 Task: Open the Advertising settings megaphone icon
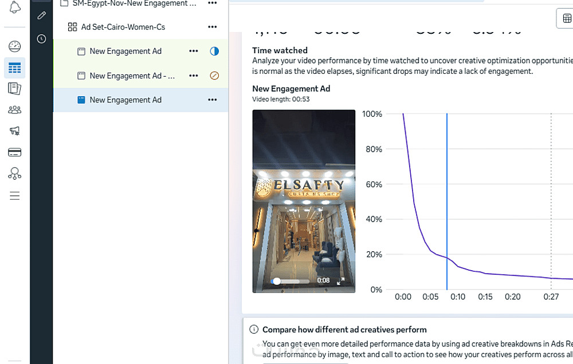tap(15, 130)
